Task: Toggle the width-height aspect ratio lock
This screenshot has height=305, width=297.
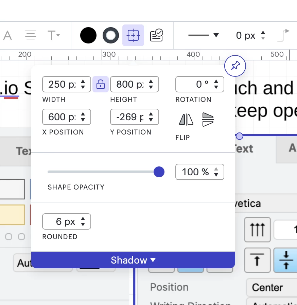Action: tap(101, 84)
